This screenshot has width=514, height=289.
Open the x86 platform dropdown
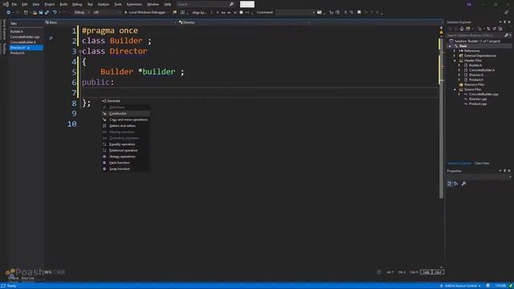[x=107, y=13]
